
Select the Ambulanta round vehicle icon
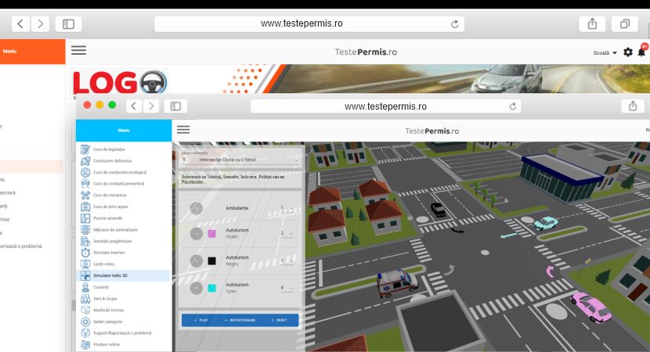tap(197, 208)
